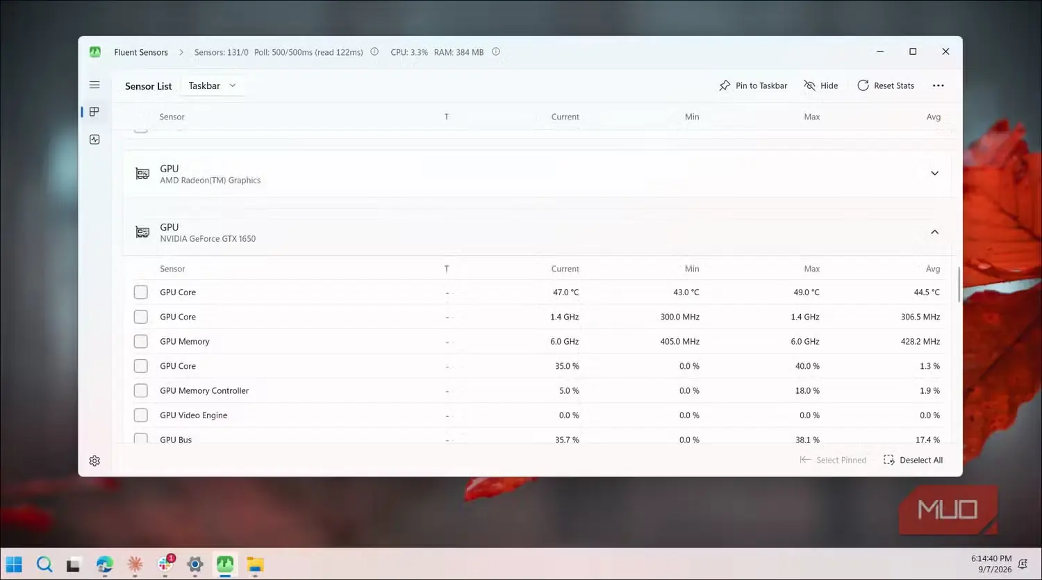Click the 300.0 MHz minimum value
The height and width of the screenshot is (580, 1042).
coord(679,317)
